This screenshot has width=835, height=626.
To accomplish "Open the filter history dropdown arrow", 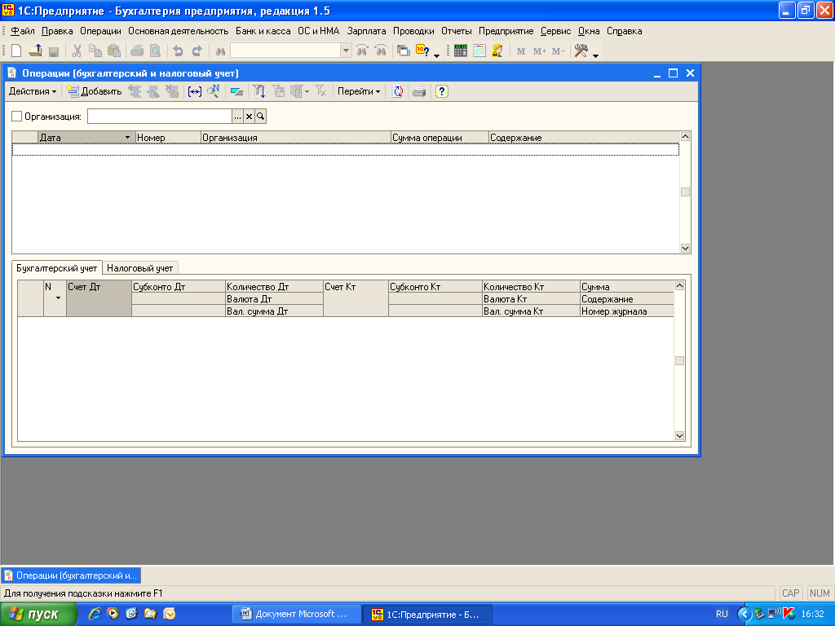I will coord(307,92).
